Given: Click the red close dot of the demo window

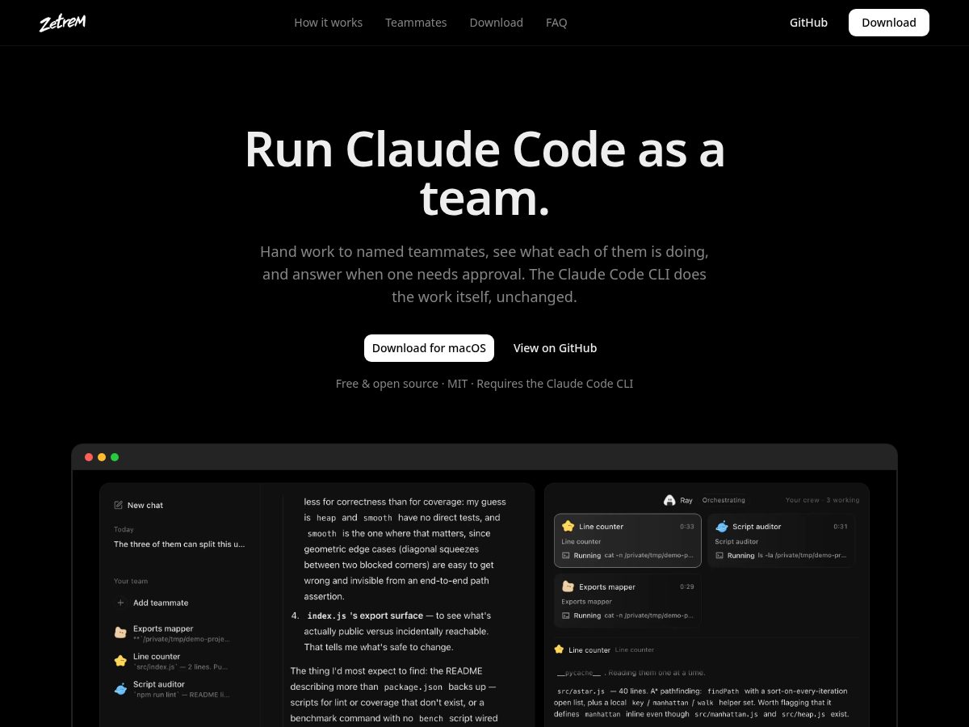Looking at the screenshot, I should [x=89, y=457].
